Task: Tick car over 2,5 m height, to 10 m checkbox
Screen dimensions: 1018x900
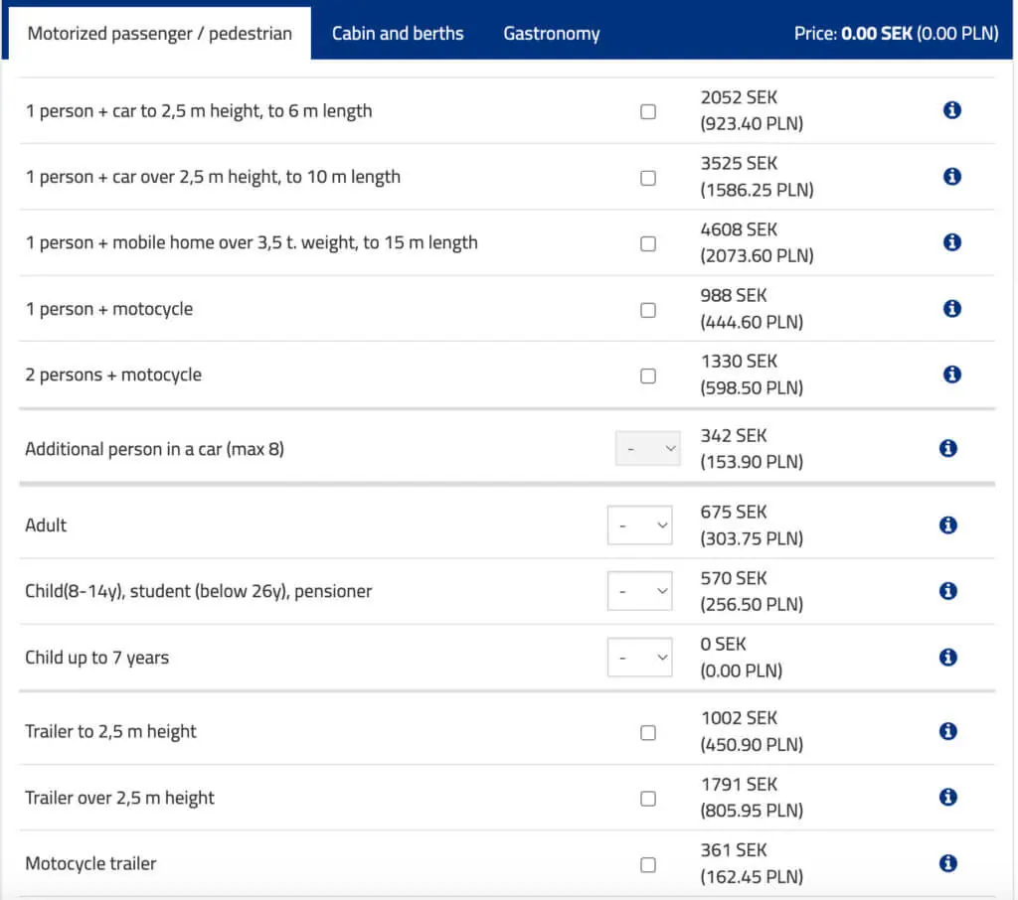Action: (647, 179)
